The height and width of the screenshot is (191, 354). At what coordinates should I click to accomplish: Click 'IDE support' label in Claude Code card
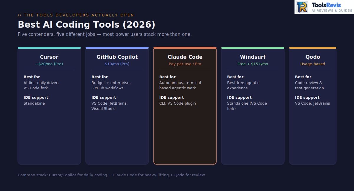click(171, 97)
